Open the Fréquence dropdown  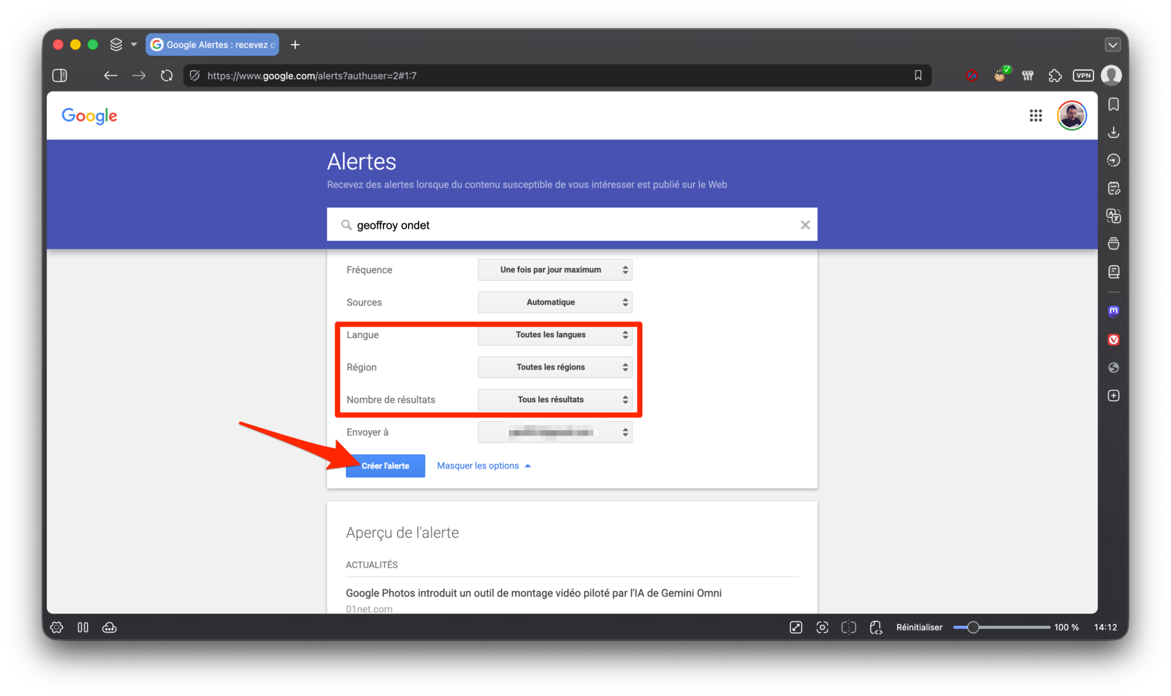point(555,270)
